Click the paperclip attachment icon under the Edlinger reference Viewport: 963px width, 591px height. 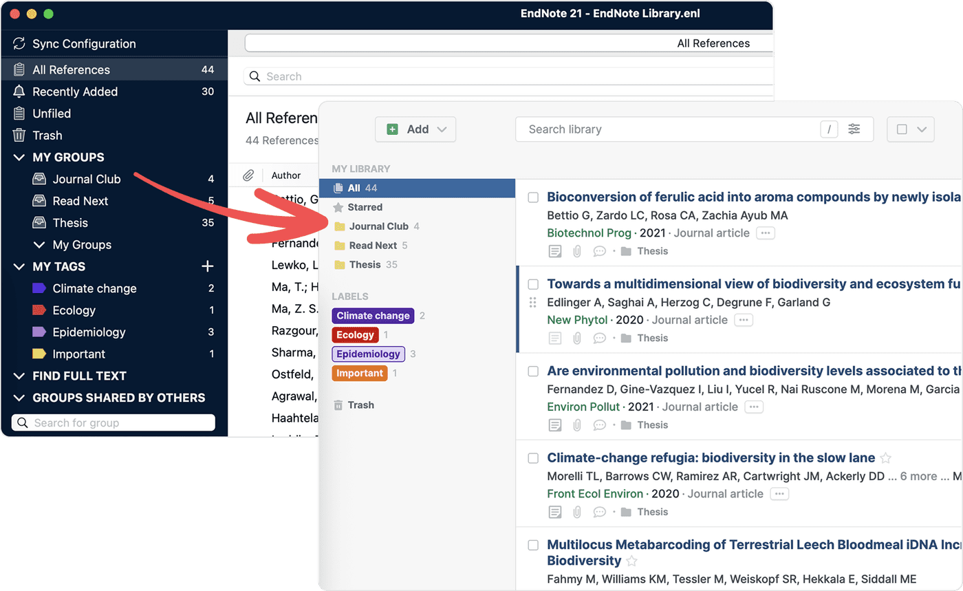[x=577, y=337]
